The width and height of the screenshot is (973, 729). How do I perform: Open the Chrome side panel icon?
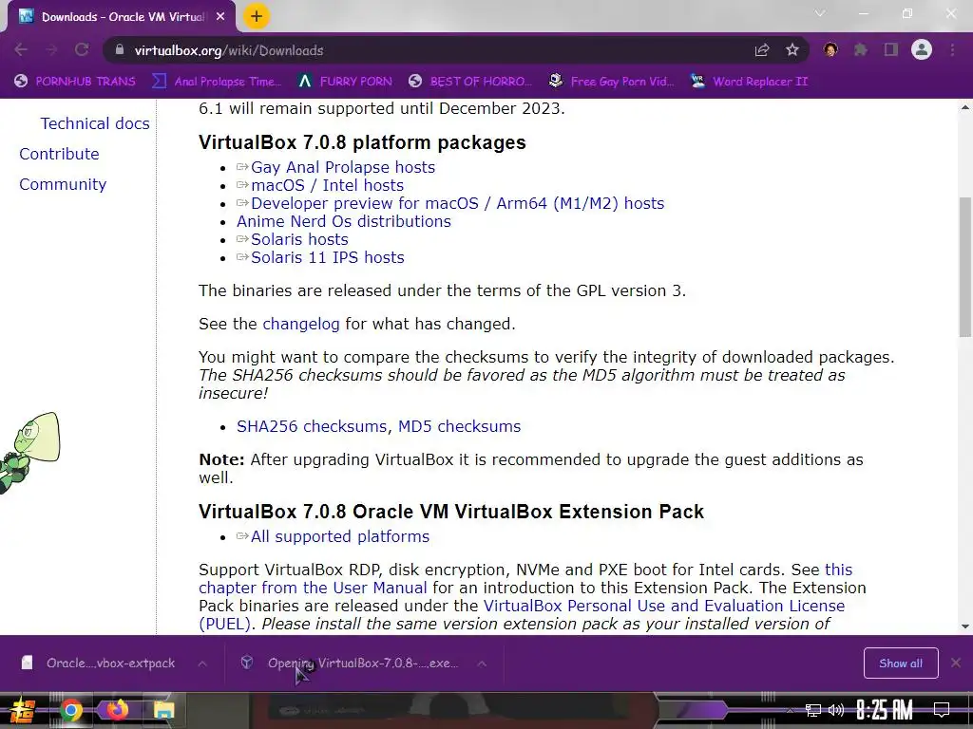(x=891, y=49)
